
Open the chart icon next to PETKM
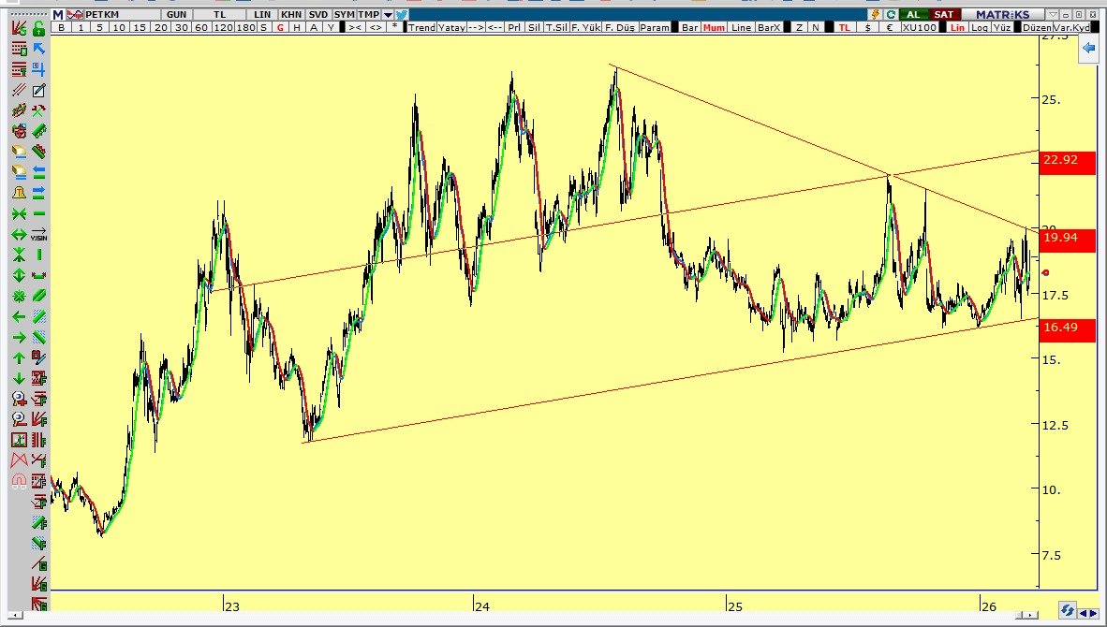point(75,14)
